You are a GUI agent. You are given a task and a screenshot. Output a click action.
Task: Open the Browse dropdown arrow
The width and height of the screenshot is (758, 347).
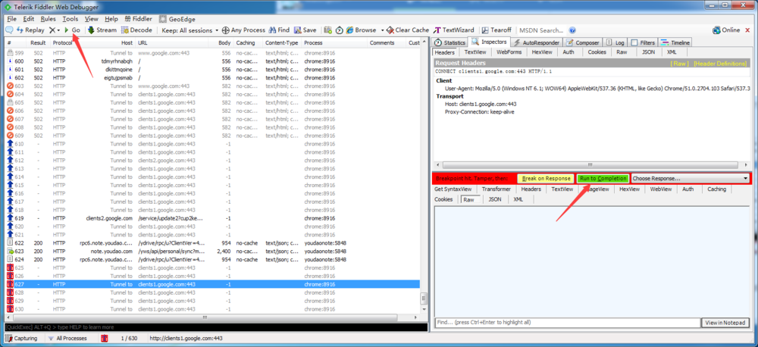pos(382,30)
